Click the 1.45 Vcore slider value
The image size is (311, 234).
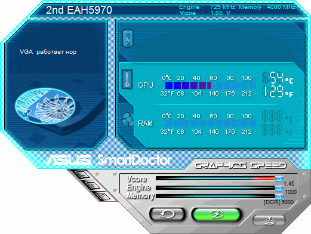pos(289,183)
